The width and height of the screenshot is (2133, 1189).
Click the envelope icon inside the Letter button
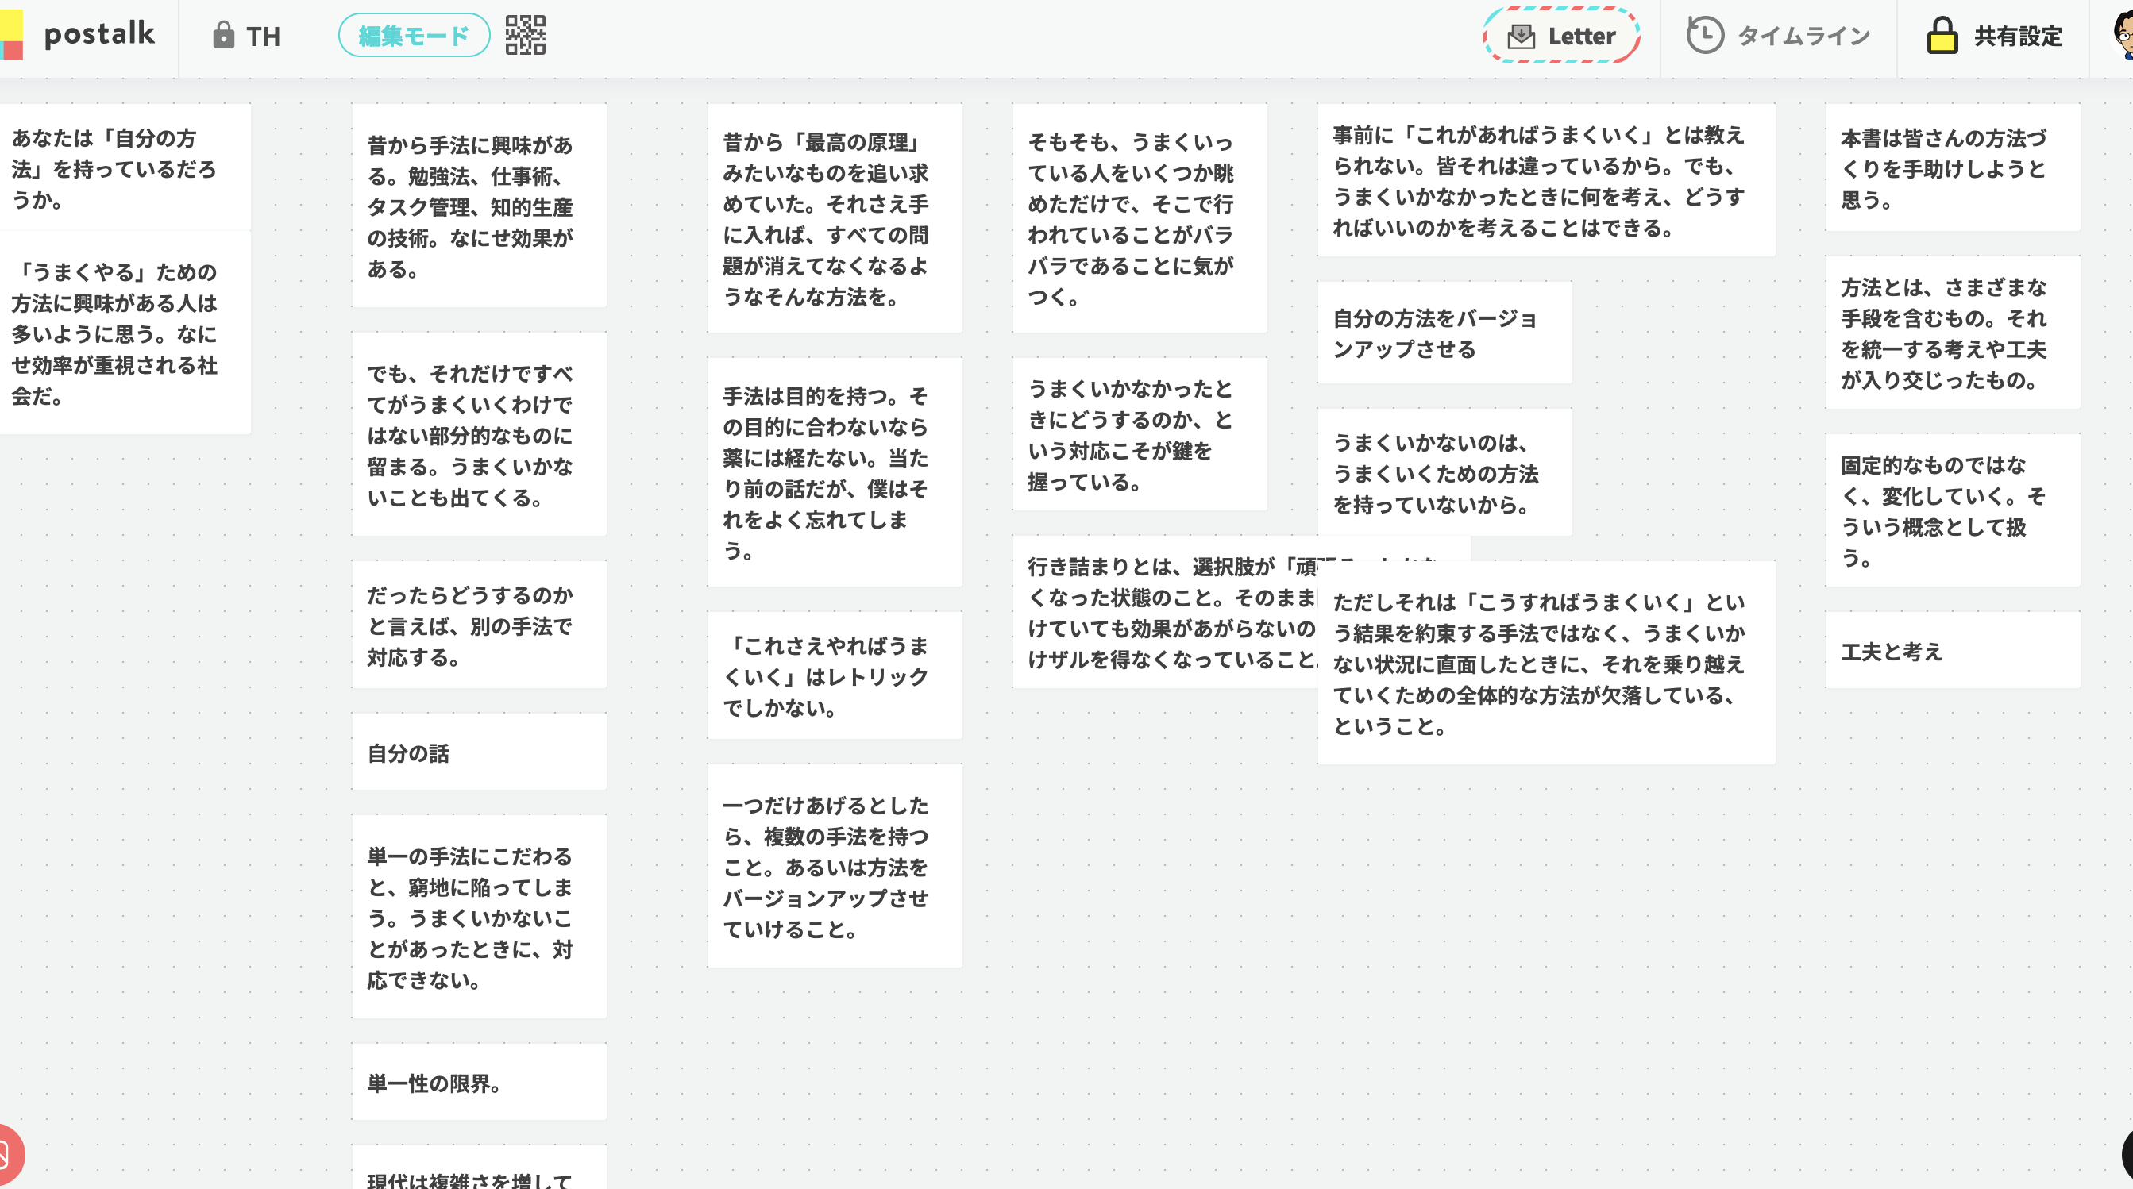tap(1521, 35)
